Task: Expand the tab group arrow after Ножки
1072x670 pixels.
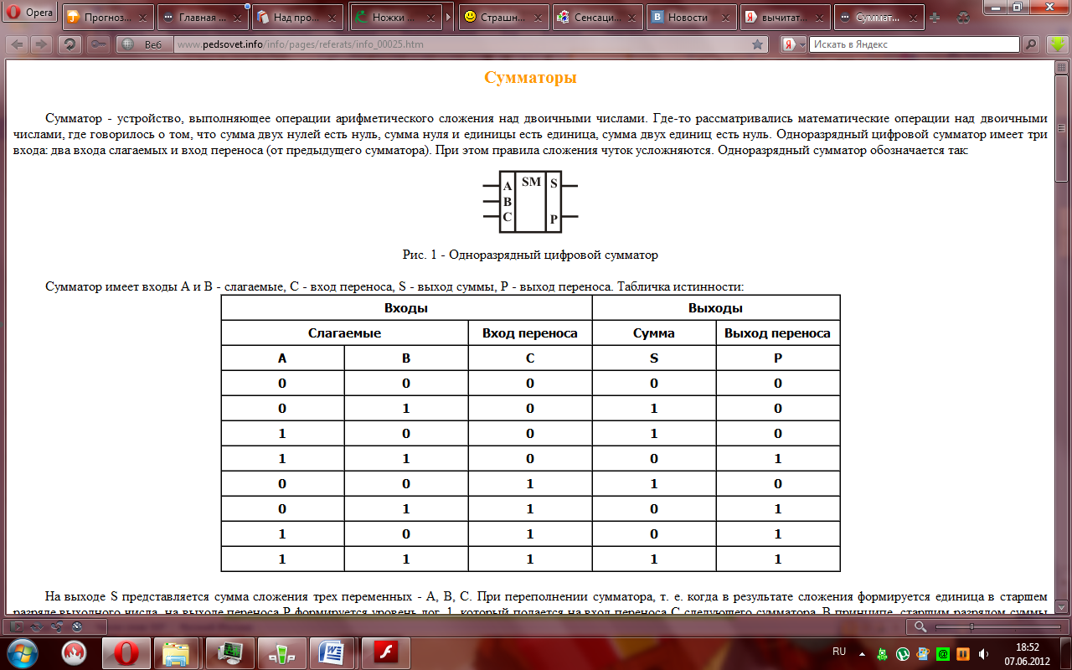Action: pos(448,18)
